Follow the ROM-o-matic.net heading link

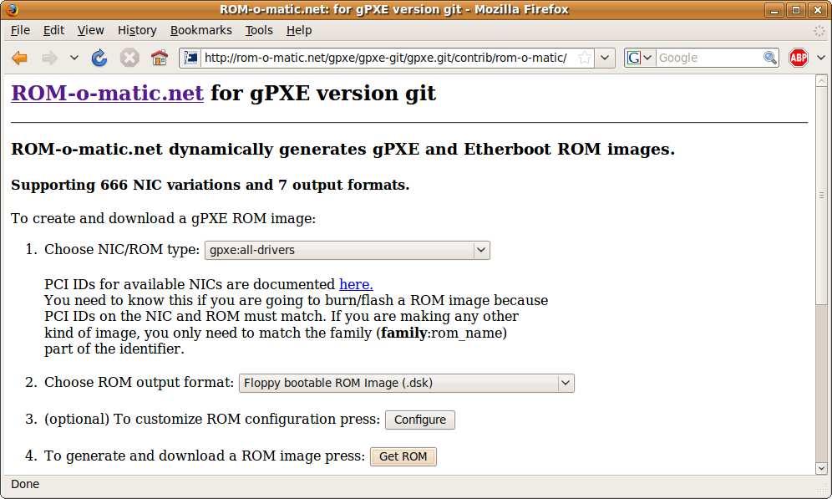(x=107, y=93)
